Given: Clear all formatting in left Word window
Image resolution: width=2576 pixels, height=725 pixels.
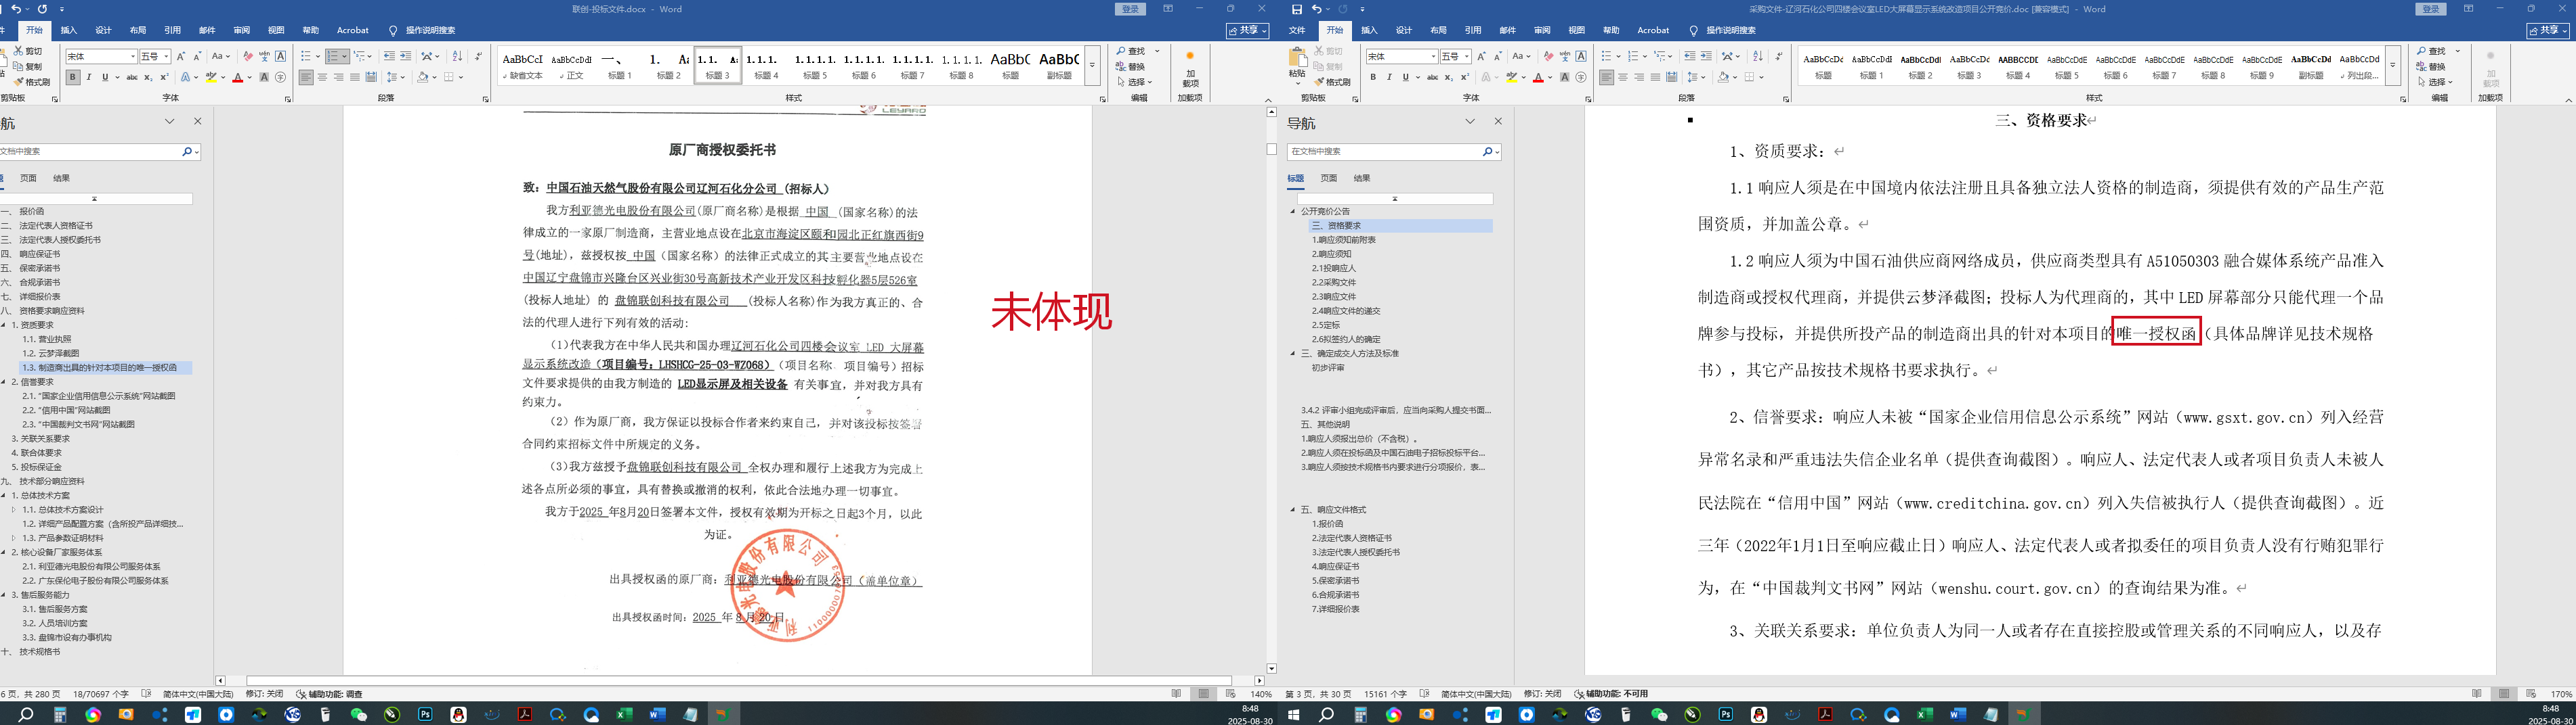Looking at the screenshot, I should [249, 56].
